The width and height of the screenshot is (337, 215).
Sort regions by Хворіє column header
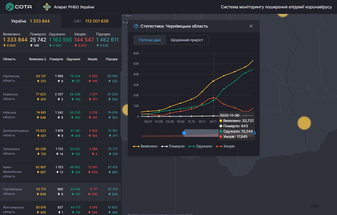(x=92, y=59)
